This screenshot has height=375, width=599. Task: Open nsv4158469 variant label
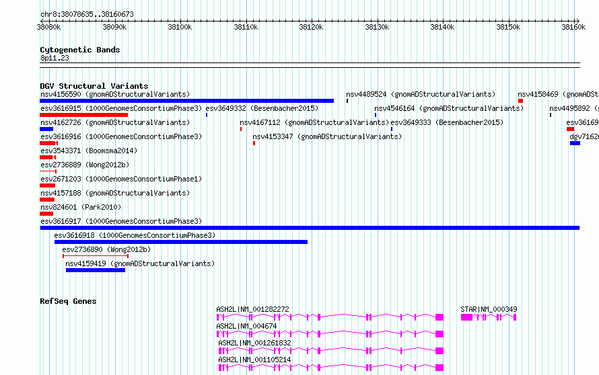(558, 94)
